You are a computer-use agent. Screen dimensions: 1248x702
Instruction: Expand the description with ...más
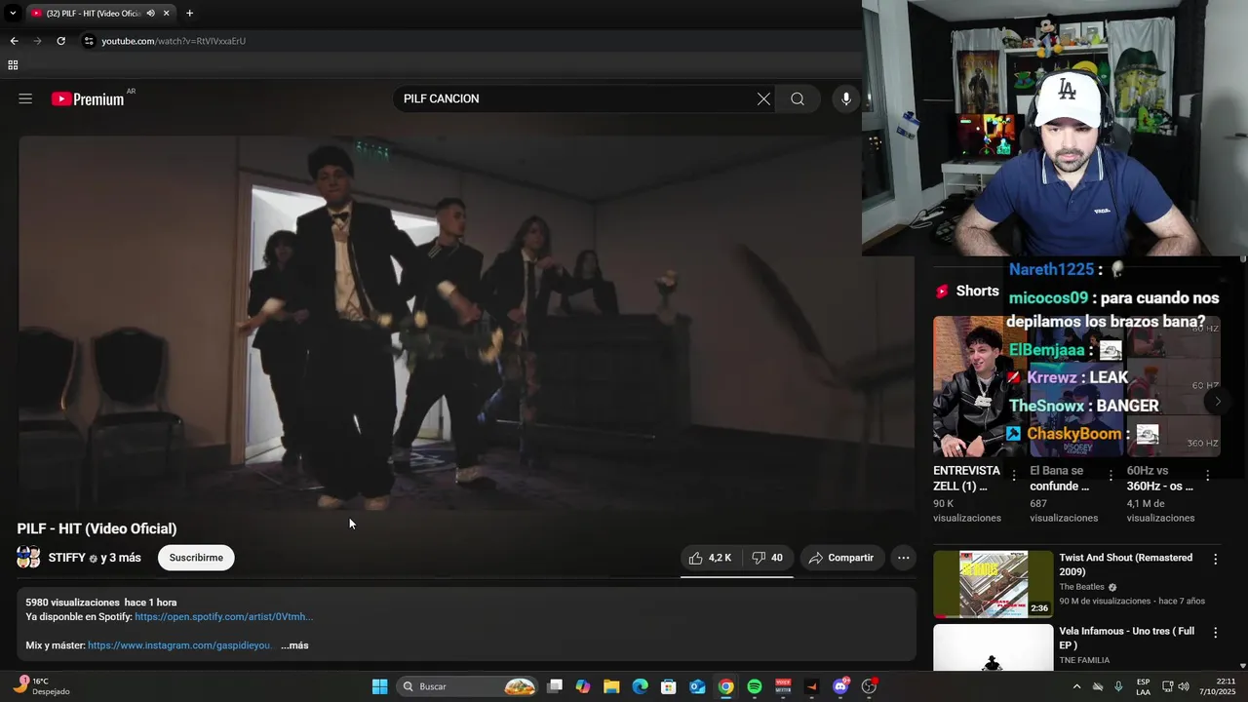(294, 645)
